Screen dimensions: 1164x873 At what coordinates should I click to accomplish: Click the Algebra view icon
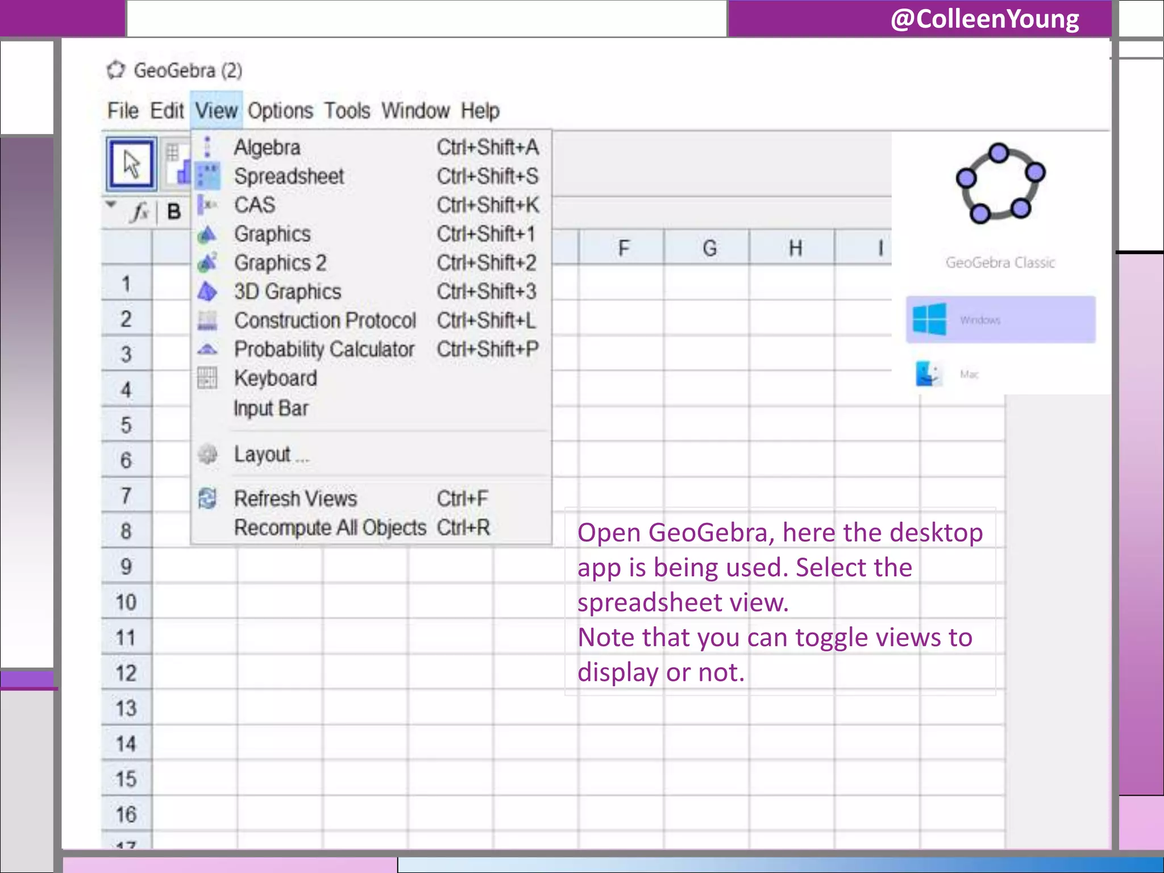click(x=207, y=147)
